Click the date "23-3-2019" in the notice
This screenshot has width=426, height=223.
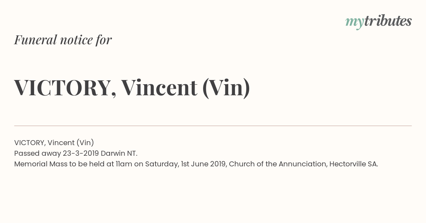[x=81, y=153]
